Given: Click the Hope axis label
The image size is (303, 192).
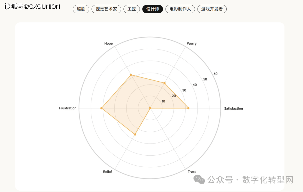Looking at the screenshot, I should 108,43.
